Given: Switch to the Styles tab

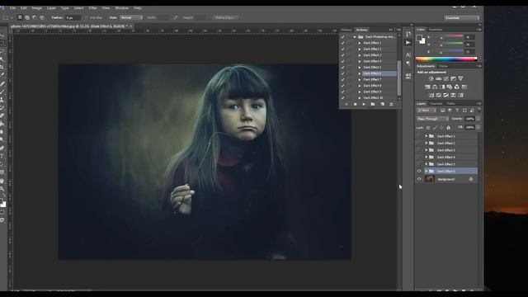Looking at the screenshot, I should pos(443,66).
